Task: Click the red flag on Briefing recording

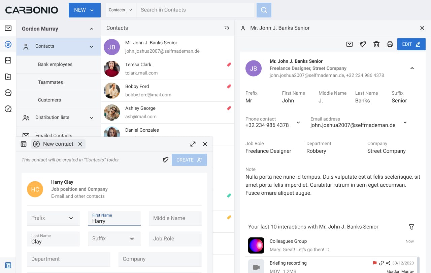Action: coord(375,263)
